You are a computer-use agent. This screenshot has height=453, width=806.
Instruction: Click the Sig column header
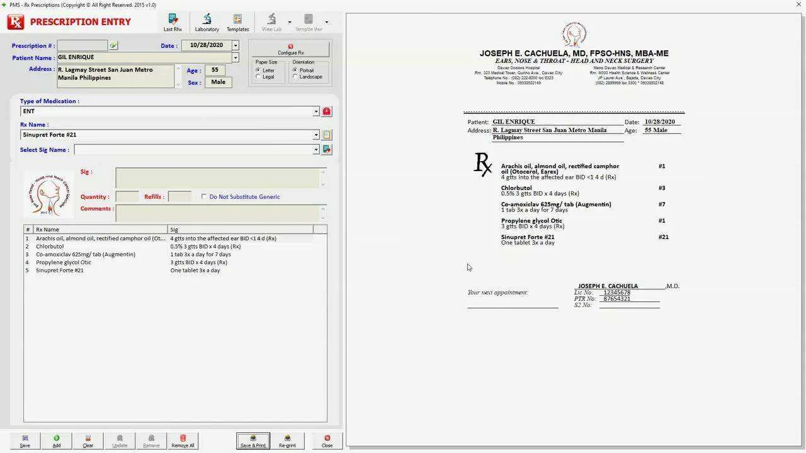pos(240,230)
